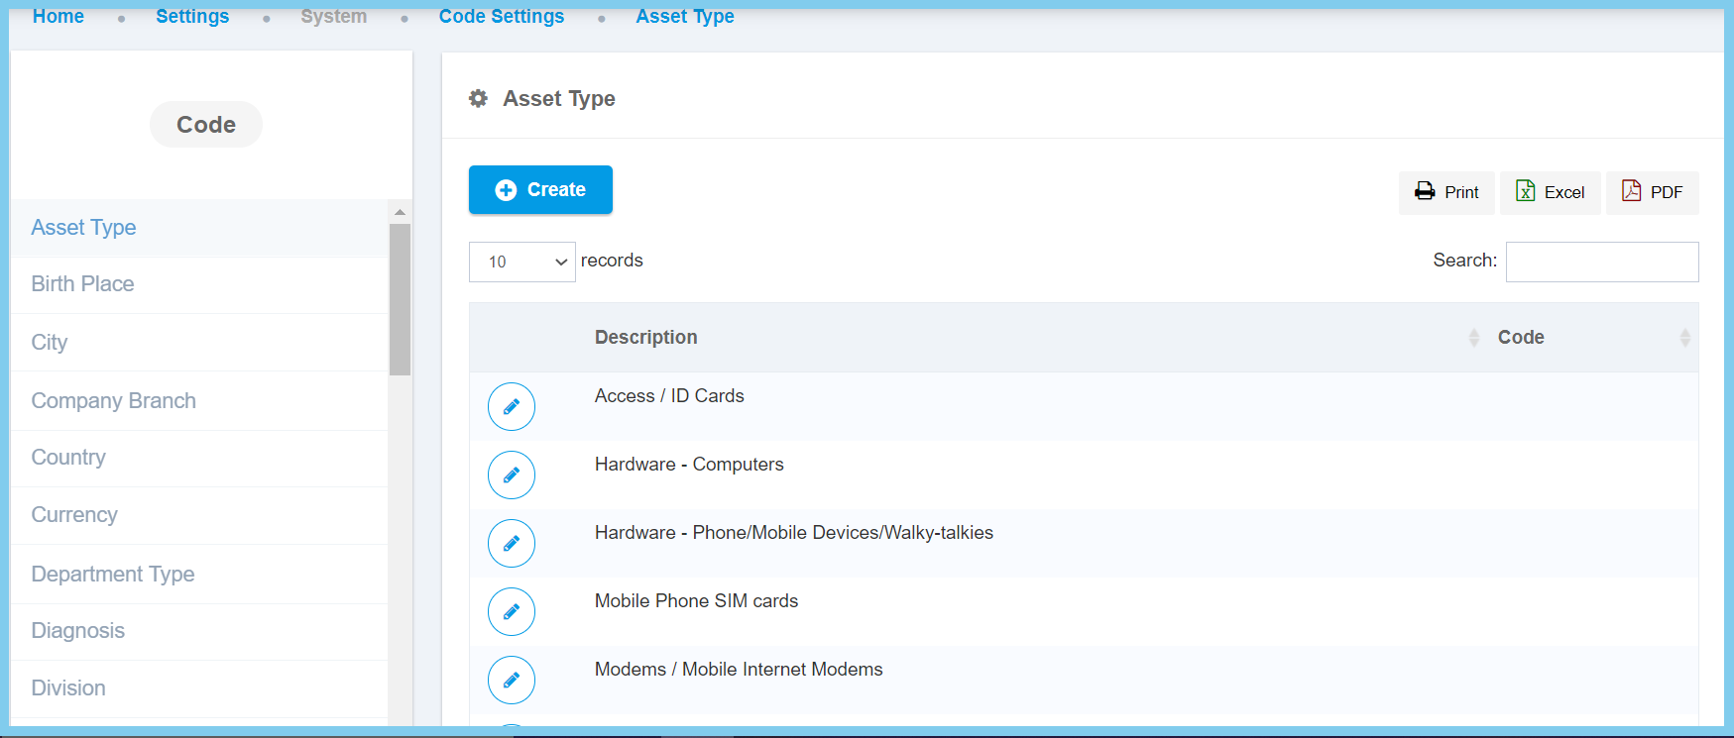Open Company Branch code list

tap(114, 401)
